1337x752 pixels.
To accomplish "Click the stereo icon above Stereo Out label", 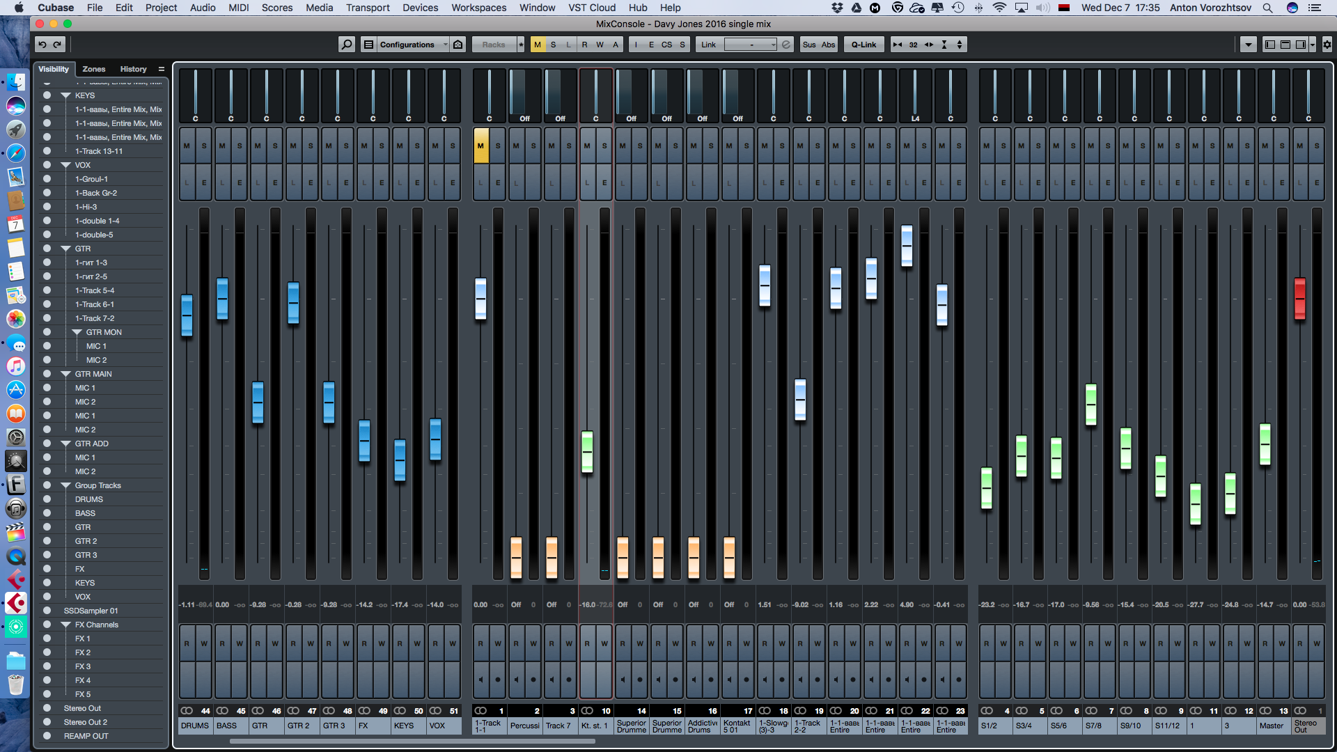I will click(x=1300, y=711).
